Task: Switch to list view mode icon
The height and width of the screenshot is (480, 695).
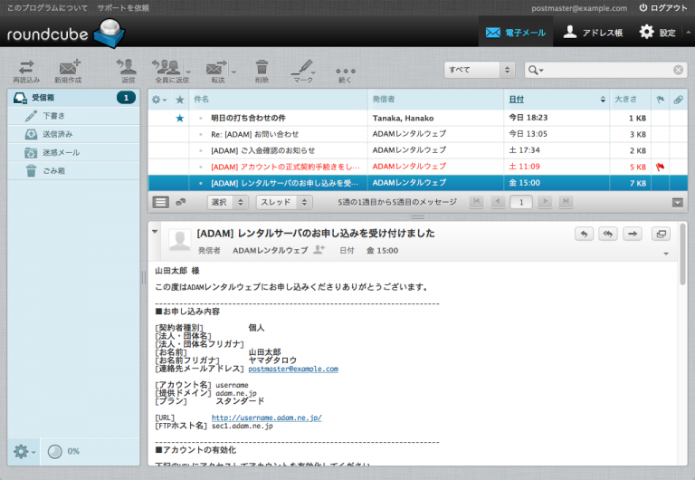Action: pyautogui.click(x=160, y=202)
